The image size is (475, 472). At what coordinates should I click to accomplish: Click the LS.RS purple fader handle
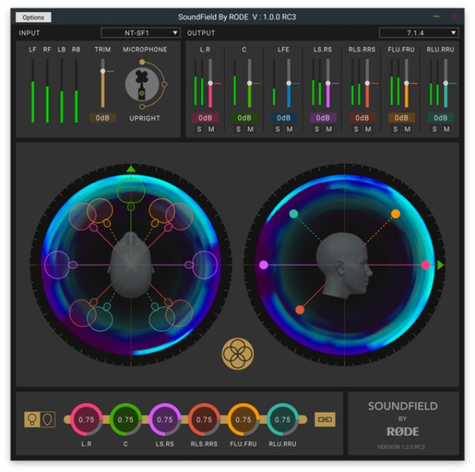(328, 83)
